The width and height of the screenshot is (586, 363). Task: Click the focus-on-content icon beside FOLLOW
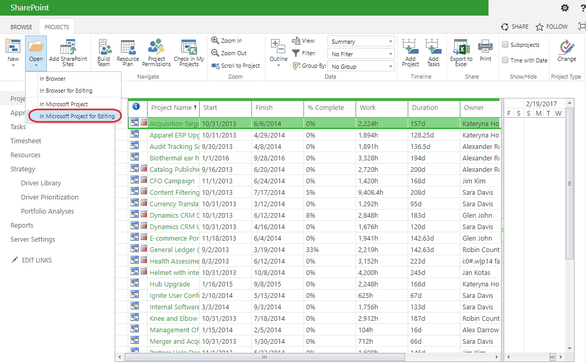coord(582,26)
